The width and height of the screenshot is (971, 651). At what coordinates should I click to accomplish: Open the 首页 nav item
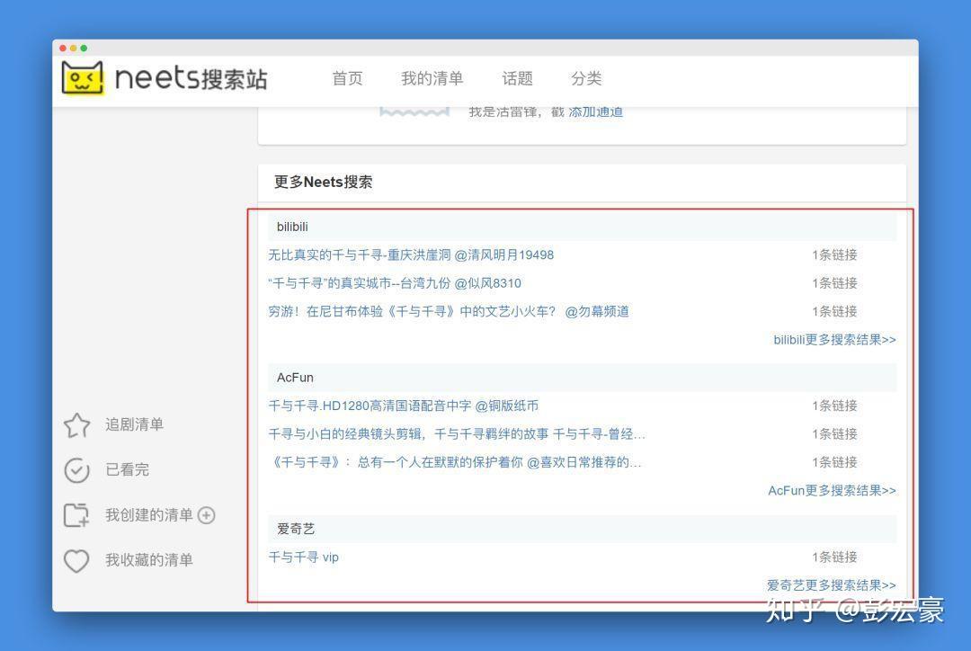(x=347, y=78)
